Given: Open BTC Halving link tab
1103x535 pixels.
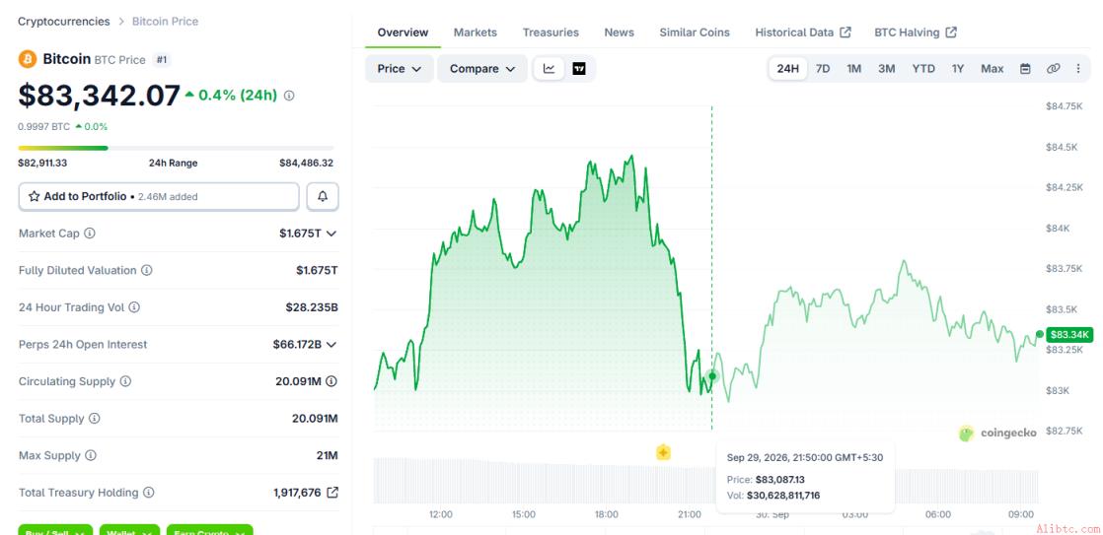Looking at the screenshot, I should click(916, 33).
